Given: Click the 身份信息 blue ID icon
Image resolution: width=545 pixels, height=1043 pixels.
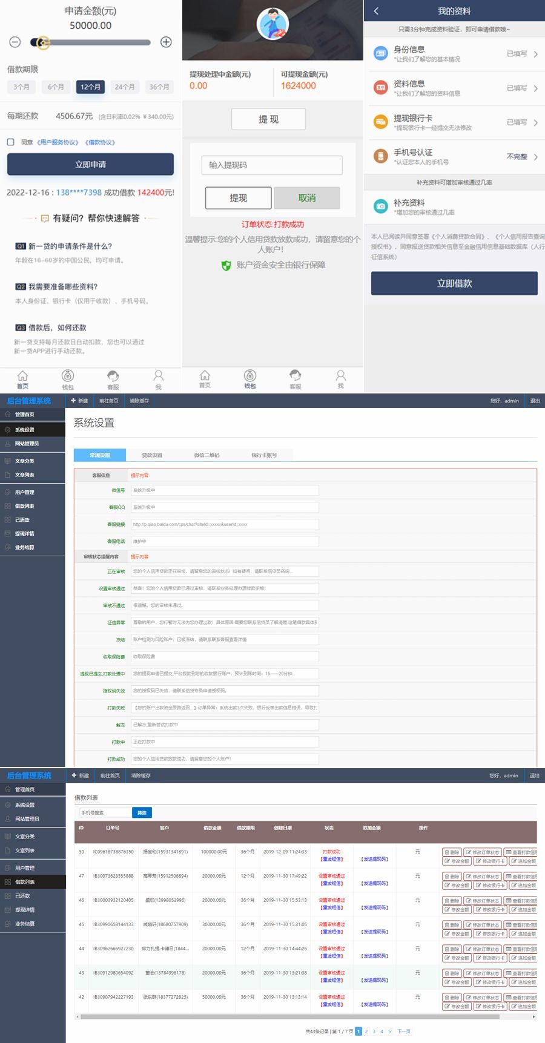Looking at the screenshot, I should click(x=380, y=54).
